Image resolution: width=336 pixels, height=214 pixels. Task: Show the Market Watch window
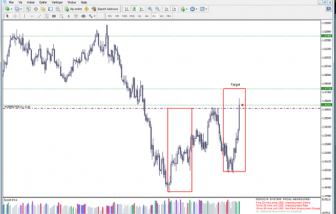28,9
